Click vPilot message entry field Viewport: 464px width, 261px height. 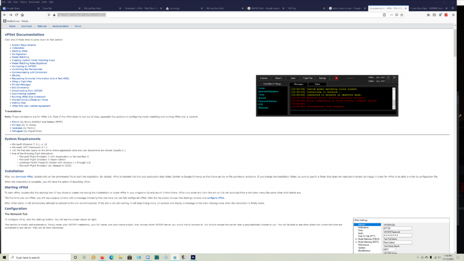[x=343, y=112]
